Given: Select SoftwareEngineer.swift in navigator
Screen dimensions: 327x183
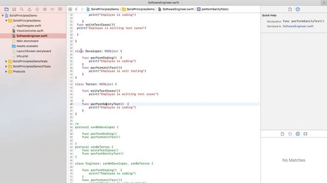Looking at the screenshot, I should point(32,36).
